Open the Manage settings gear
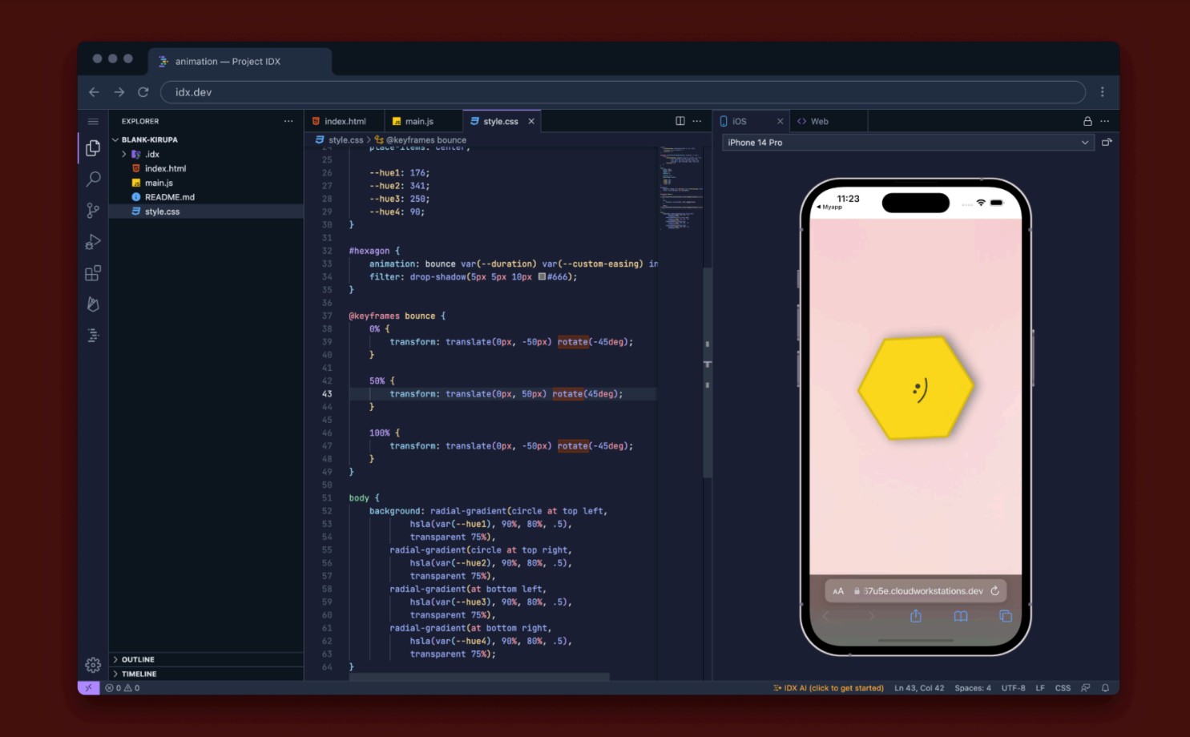 coord(93,664)
